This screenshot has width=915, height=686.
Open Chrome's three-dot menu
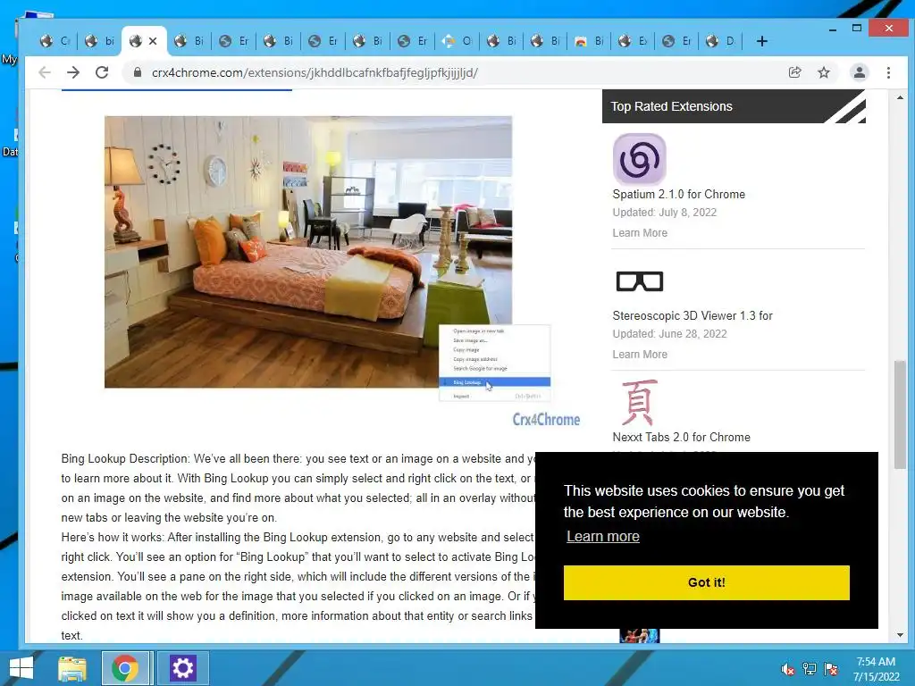click(x=888, y=72)
